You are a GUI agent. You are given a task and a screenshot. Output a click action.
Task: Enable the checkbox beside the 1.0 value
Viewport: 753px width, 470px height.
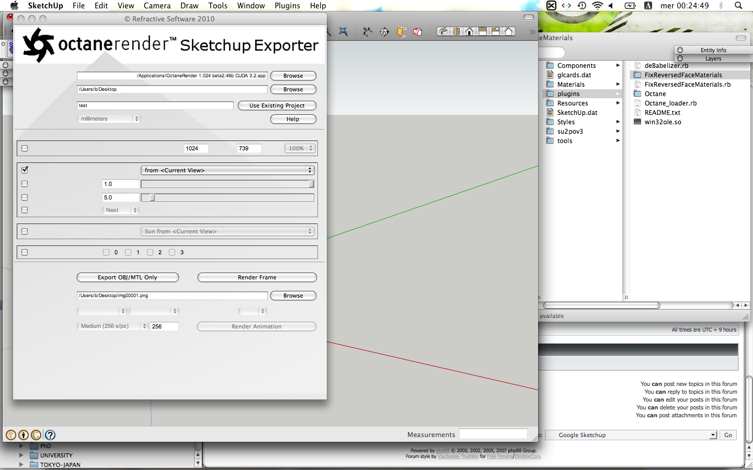coord(25,184)
